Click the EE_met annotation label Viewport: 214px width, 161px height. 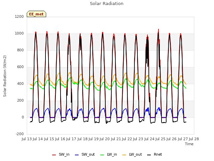(36, 14)
